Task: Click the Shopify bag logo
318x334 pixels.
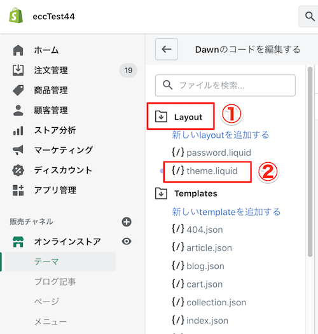Action: coord(16,15)
